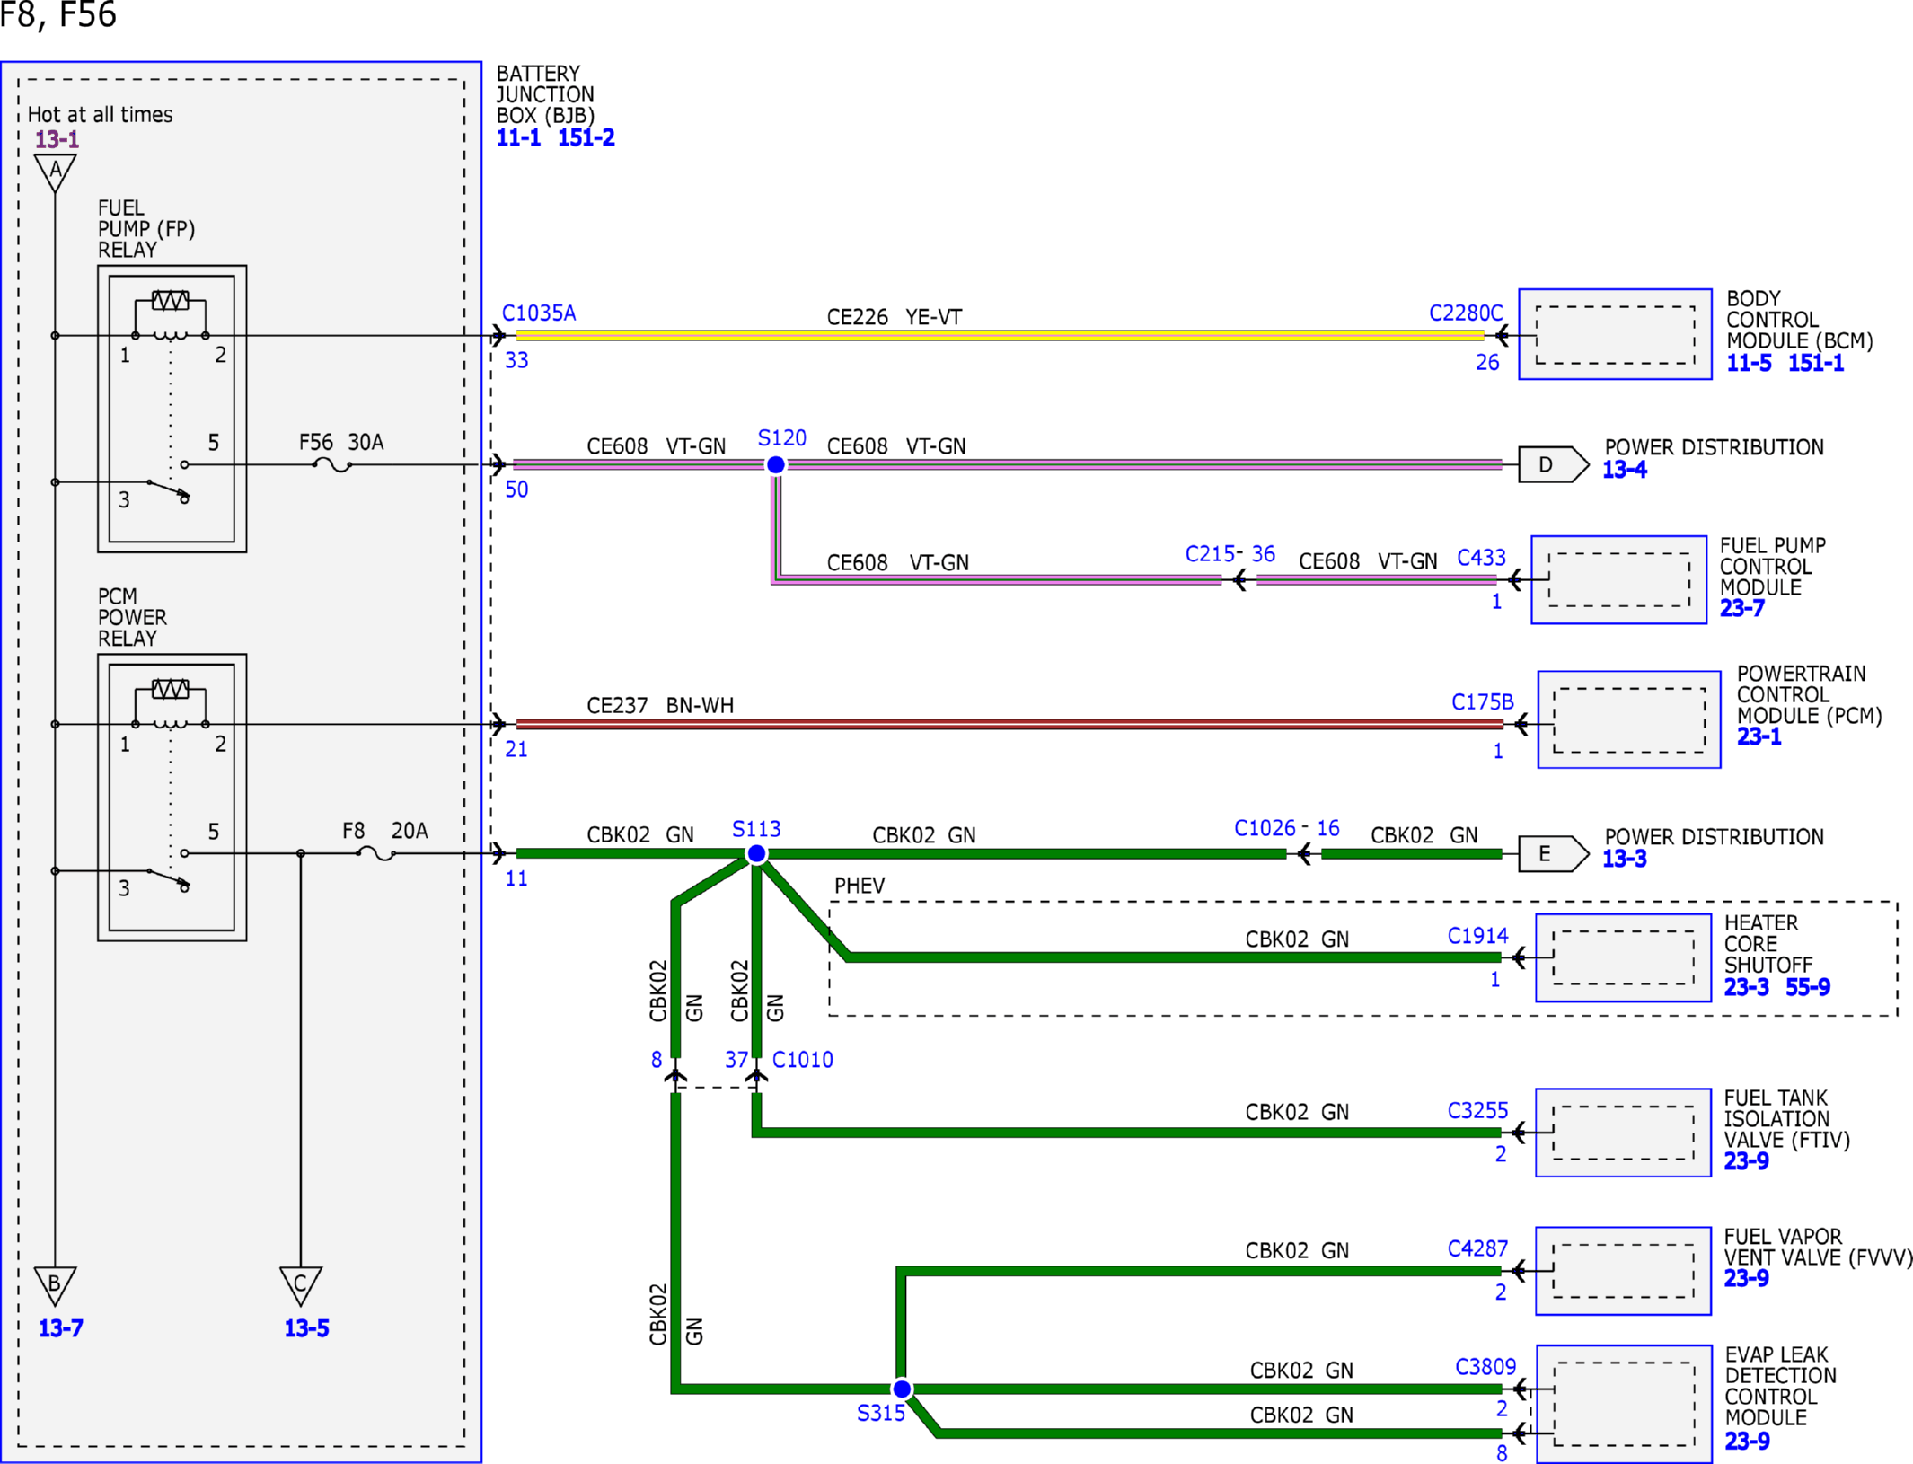
Task: Click the yellow CE226 YE-VT wire
Action: coord(1000,335)
